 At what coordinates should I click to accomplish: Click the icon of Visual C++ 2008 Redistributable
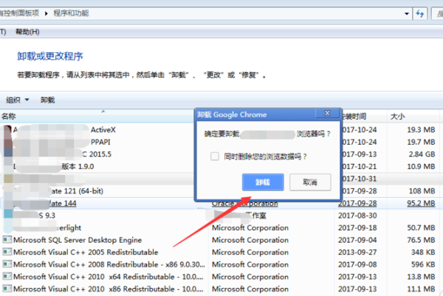7,264
